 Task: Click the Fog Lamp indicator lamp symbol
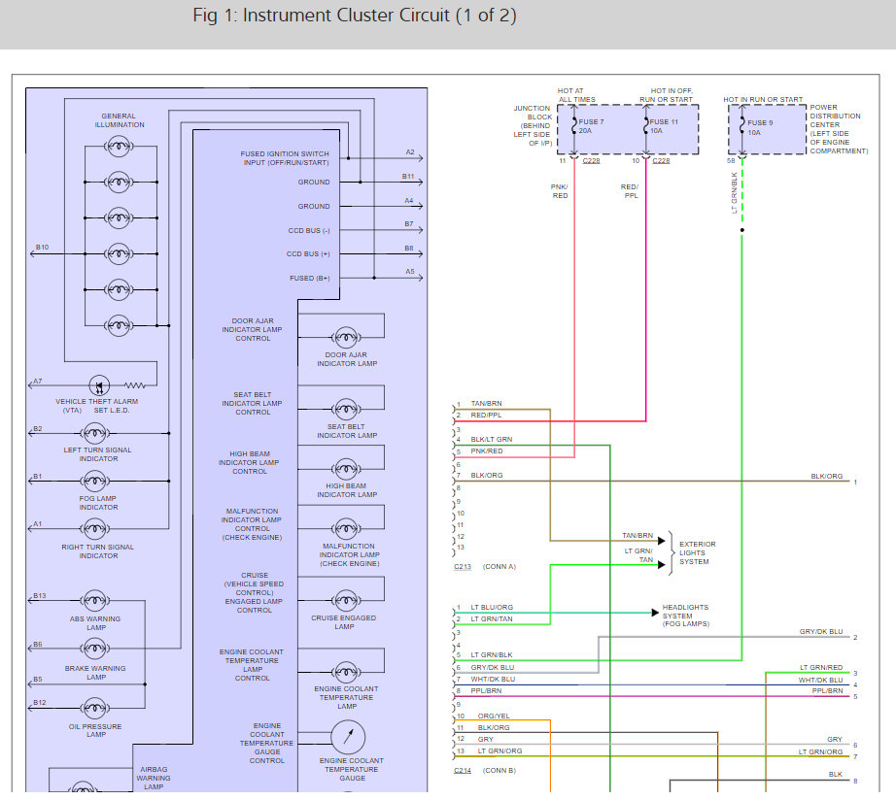(x=95, y=481)
